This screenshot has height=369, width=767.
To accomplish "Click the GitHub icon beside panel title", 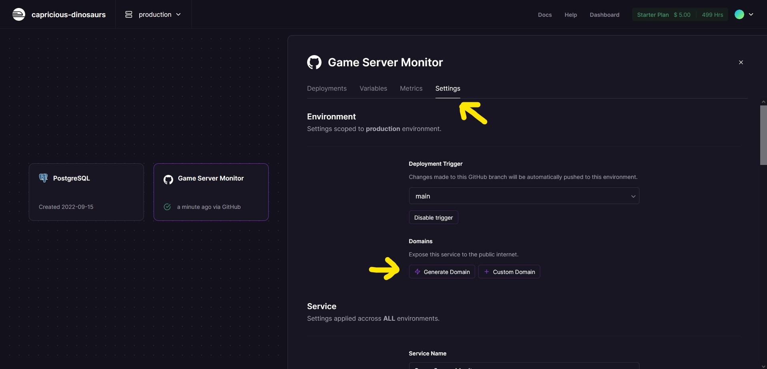I will coord(314,62).
